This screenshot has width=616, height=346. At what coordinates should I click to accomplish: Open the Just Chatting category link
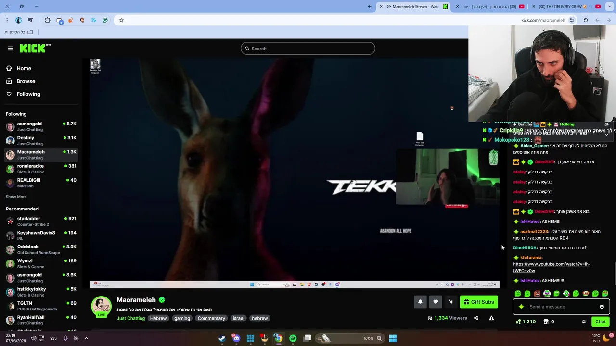[x=130, y=318]
